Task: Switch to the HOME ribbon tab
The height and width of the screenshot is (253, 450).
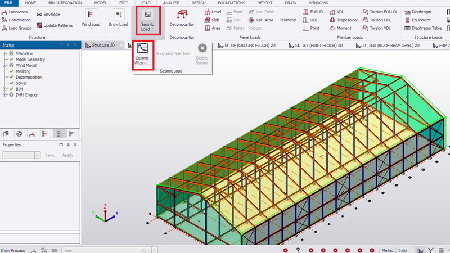Action: (30, 3)
